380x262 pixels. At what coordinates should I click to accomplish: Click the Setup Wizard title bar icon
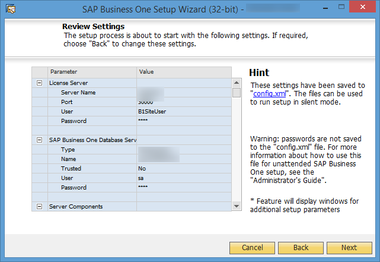click(x=11, y=10)
